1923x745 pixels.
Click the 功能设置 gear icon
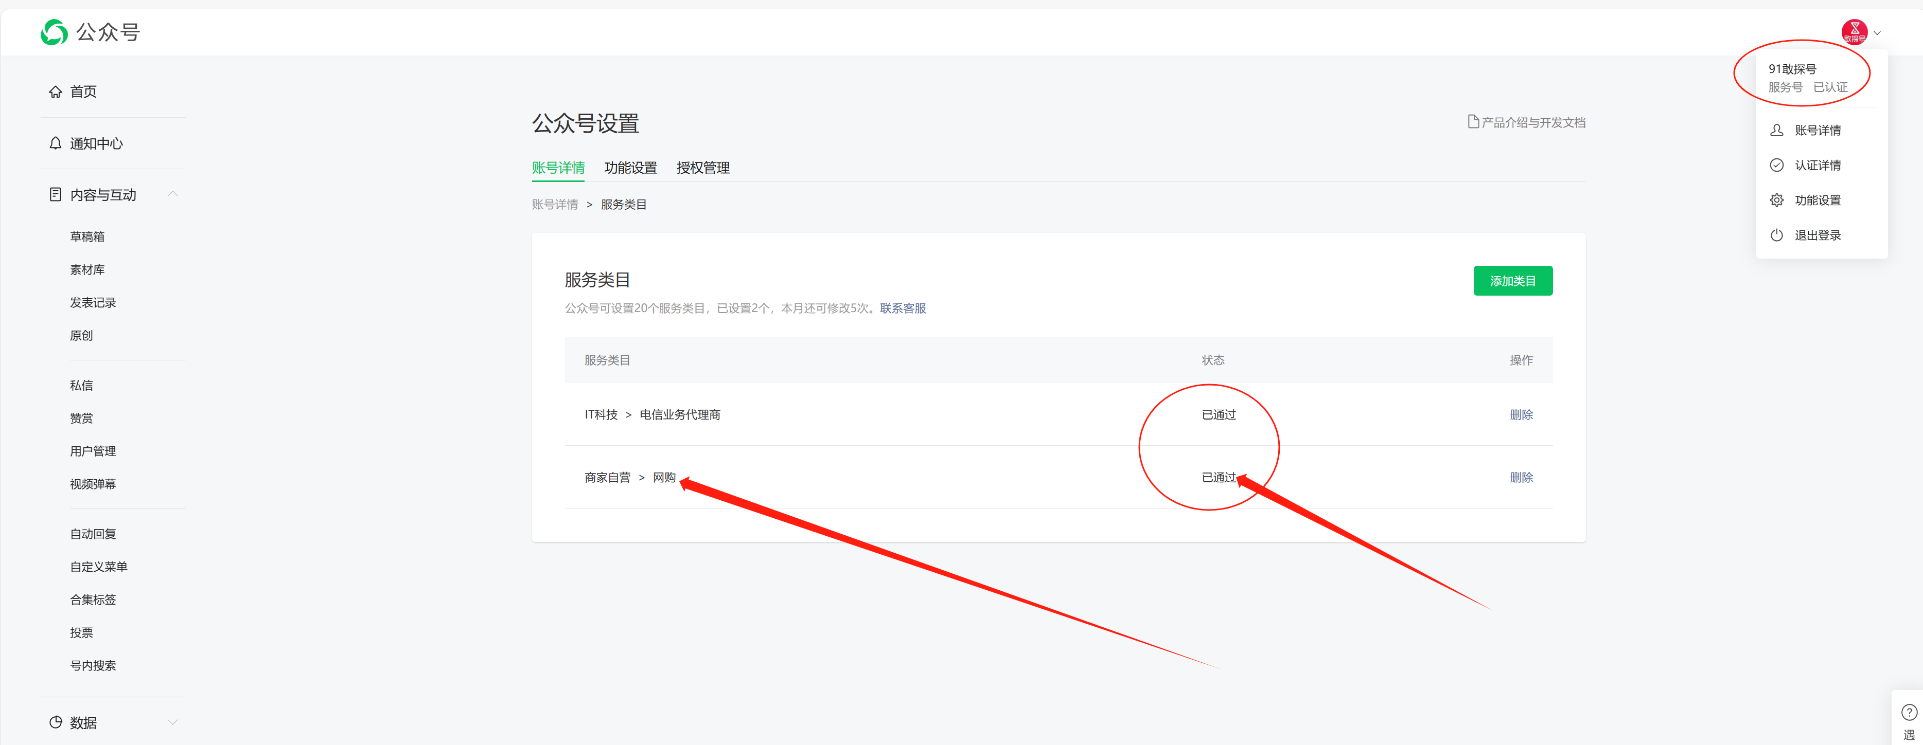(1777, 201)
